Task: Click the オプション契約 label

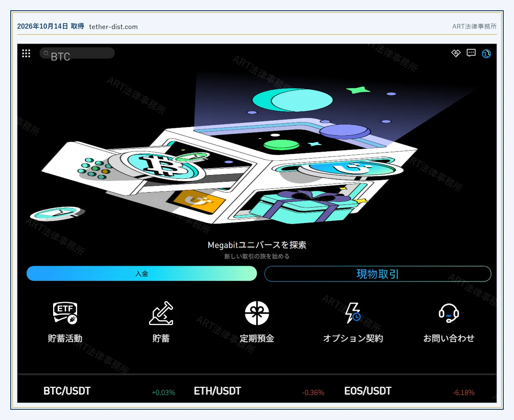Action: pyautogui.click(x=353, y=338)
